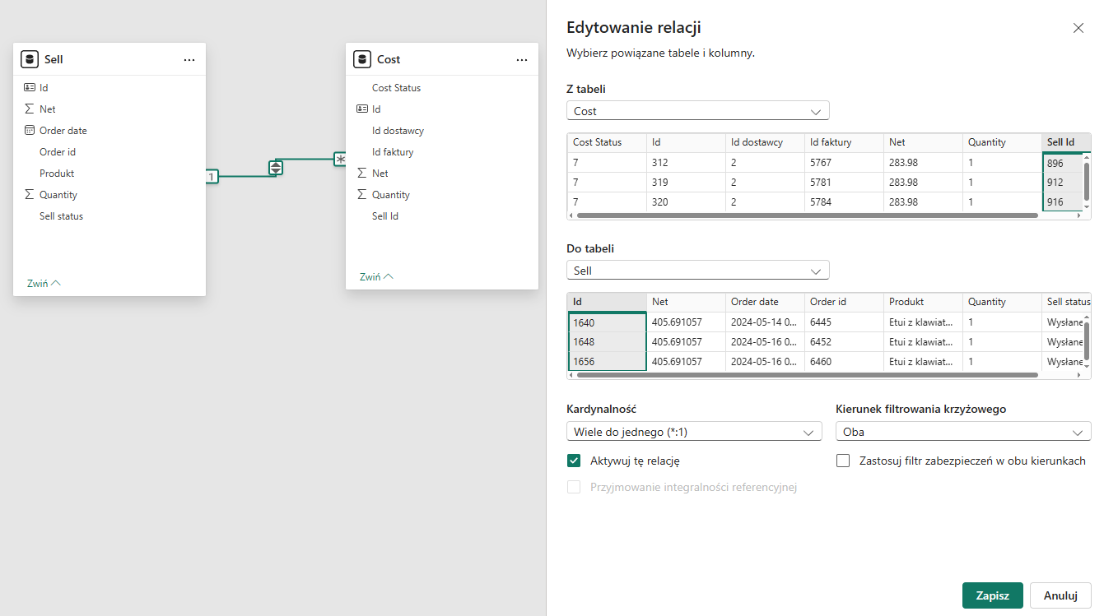Image resolution: width=1104 pixels, height=616 pixels.
Task: Collapse the Sell table card with Zwiń
Action: pyautogui.click(x=44, y=283)
